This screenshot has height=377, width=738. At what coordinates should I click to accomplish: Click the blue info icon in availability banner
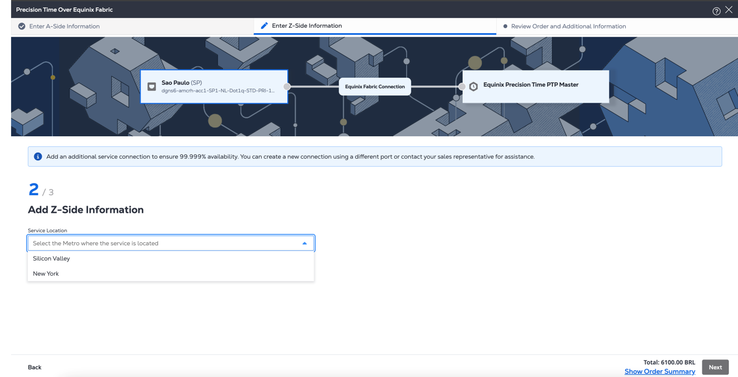(38, 156)
